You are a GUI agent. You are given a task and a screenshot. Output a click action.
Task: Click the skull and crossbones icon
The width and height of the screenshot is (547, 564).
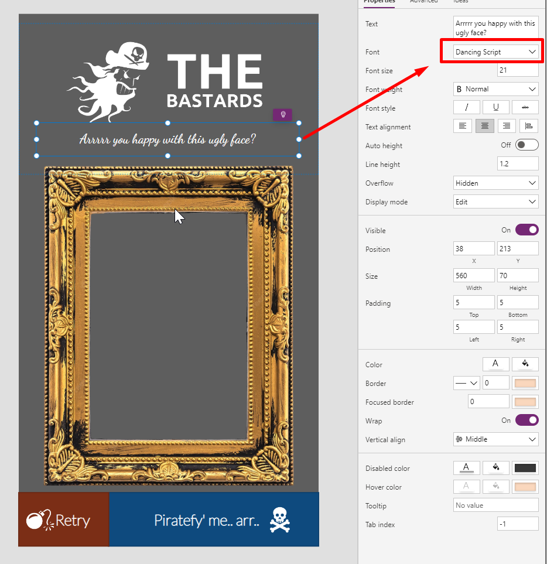tap(280, 519)
